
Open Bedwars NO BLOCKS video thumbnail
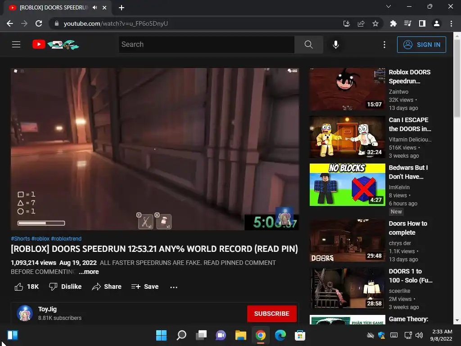click(x=347, y=184)
